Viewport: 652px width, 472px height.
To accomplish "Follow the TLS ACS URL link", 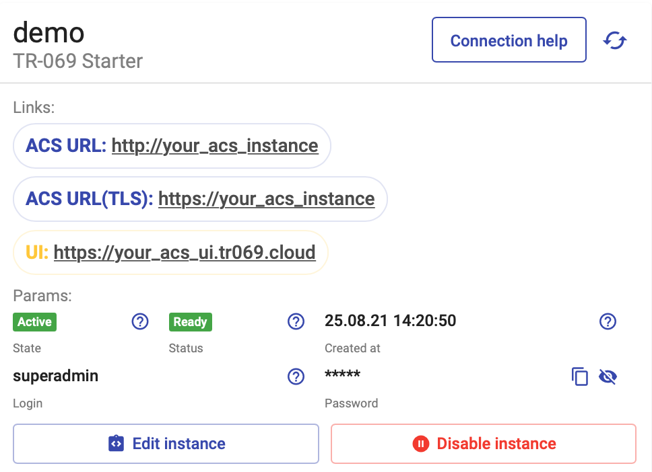I will [x=267, y=199].
